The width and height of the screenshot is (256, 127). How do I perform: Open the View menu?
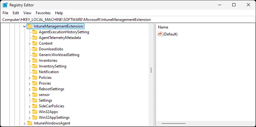27,13
